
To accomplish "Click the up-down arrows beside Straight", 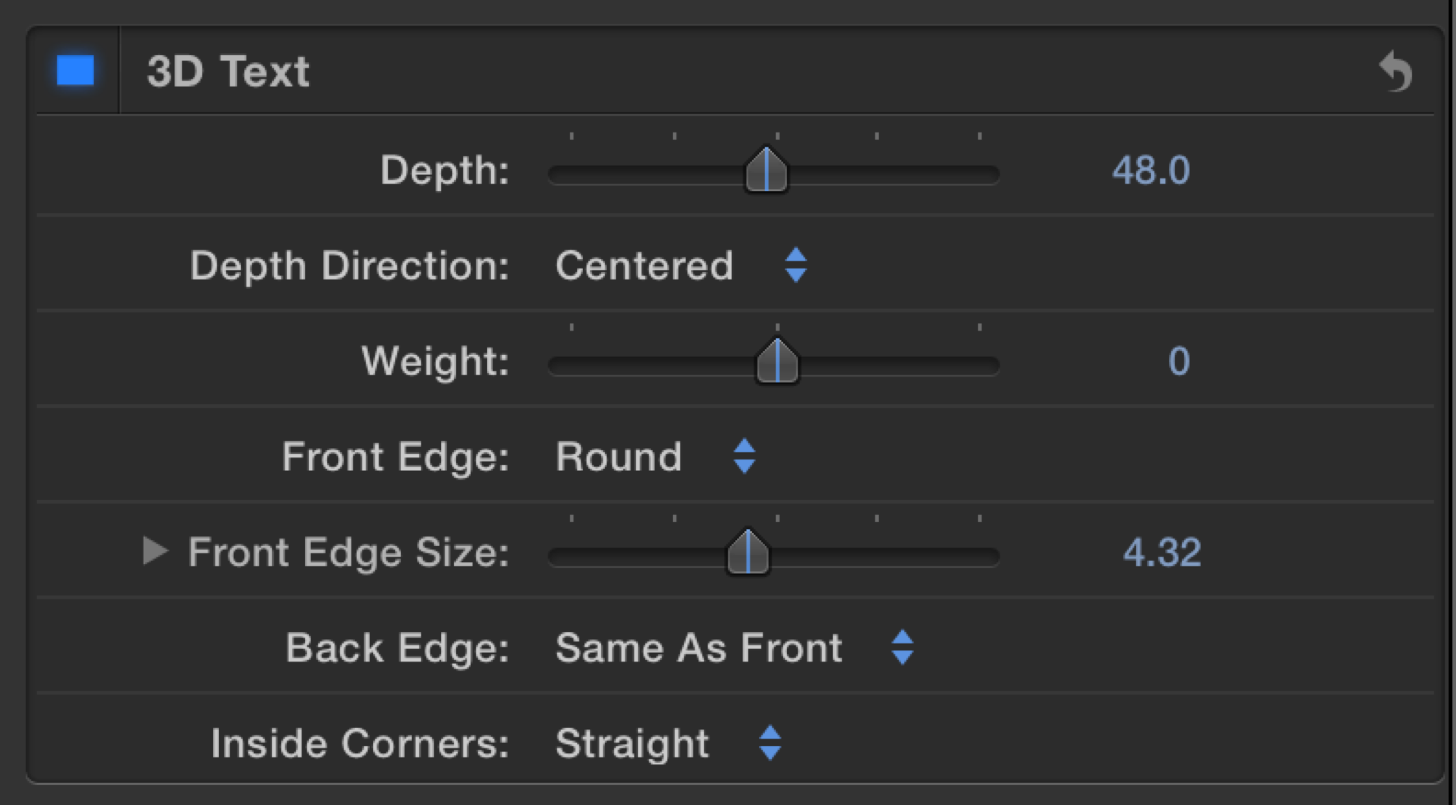I will tap(770, 743).
